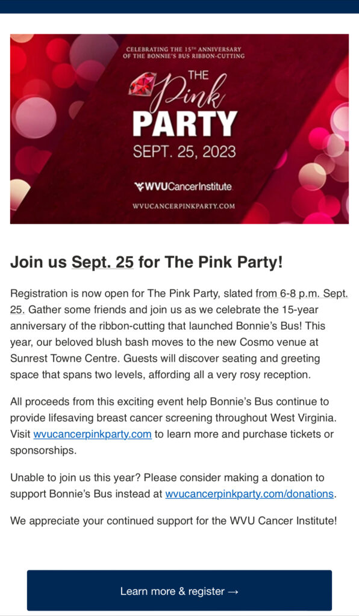Screen dimensions: 359x616
Task: Click WVUCANCERPINKPARTY.COM text in the banner
Action: click(x=184, y=206)
